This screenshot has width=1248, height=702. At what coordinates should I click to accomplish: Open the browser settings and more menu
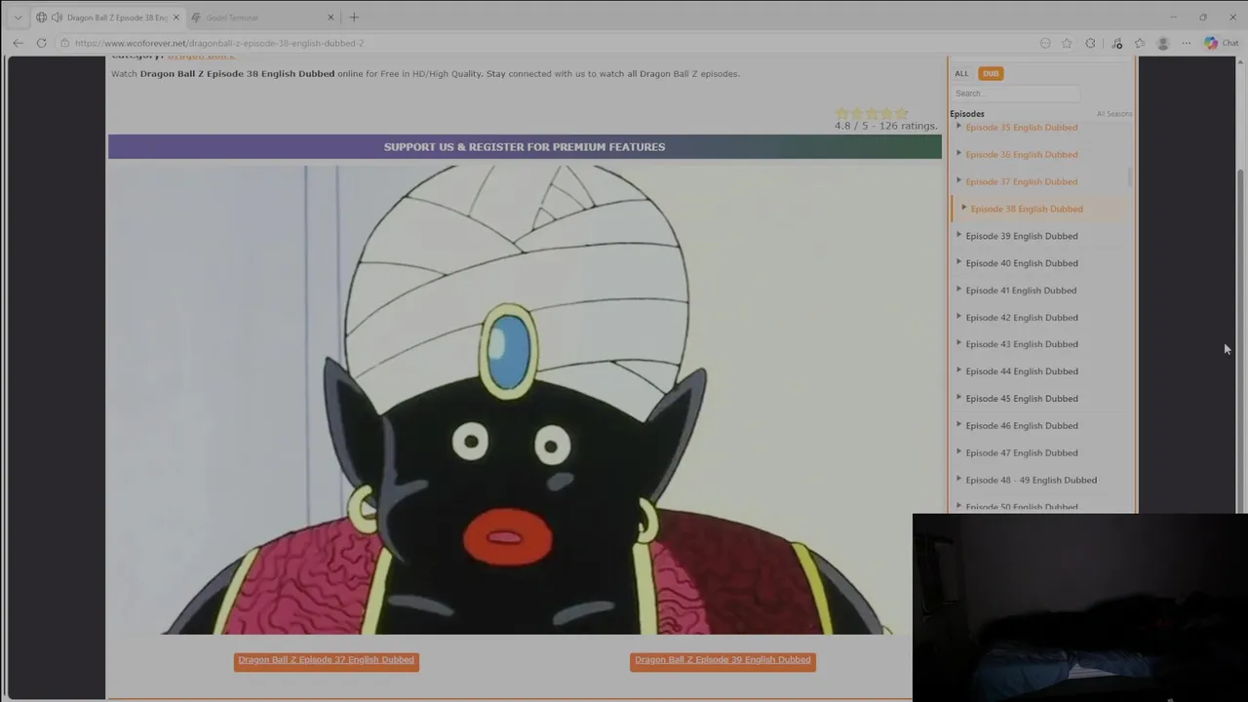pos(1186,43)
